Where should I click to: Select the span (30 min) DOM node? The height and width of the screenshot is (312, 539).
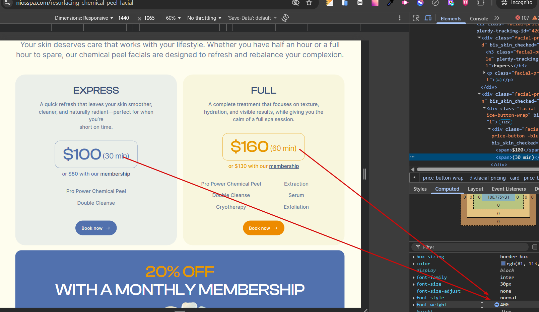click(x=517, y=157)
